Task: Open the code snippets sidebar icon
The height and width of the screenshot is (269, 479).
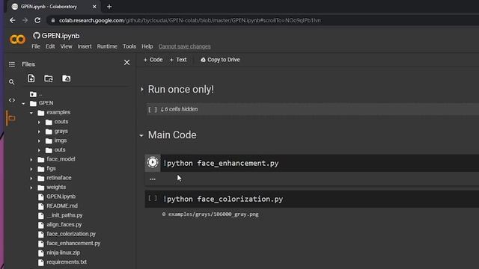Action: [12, 100]
